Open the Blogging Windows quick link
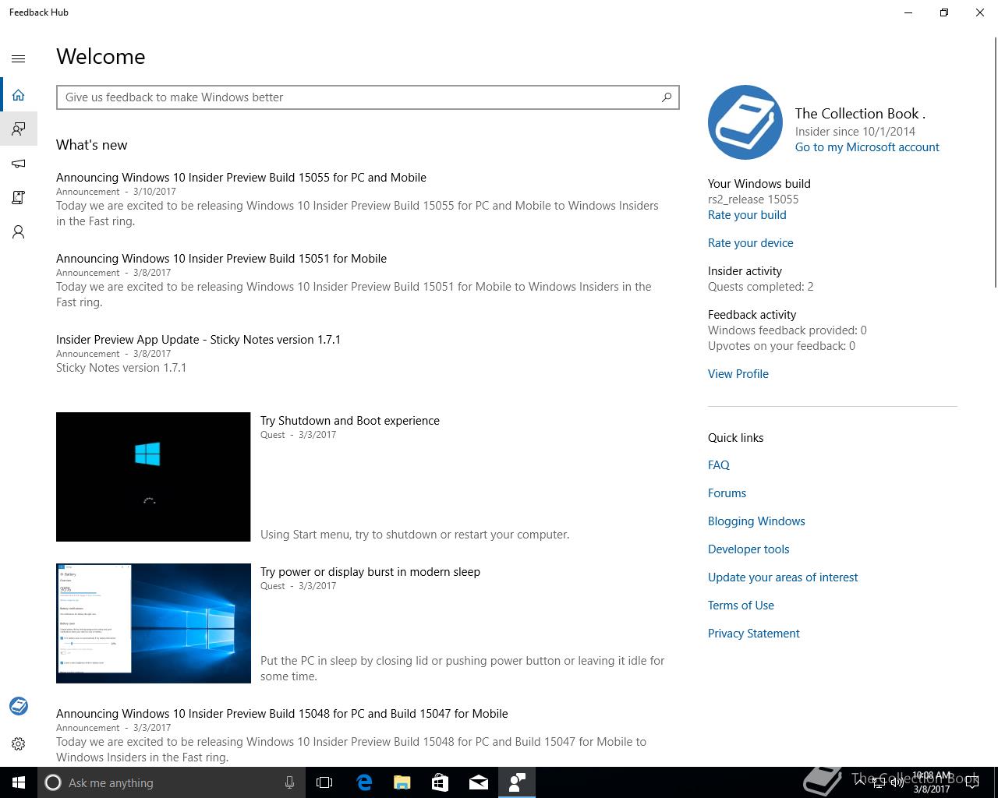The width and height of the screenshot is (998, 798). pyautogui.click(x=756, y=521)
